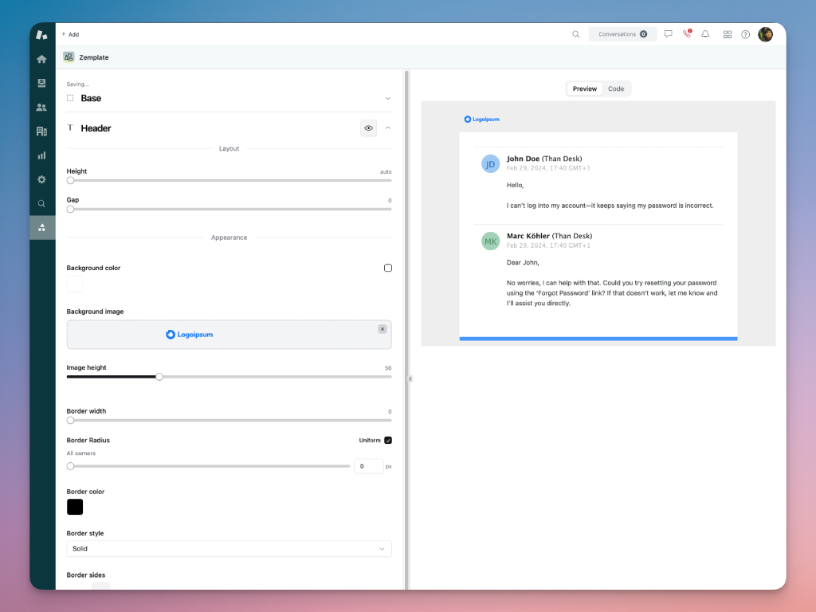The height and width of the screenshot is (612, 816).
Task: Click the Conversations button
Action: (622, 34)
